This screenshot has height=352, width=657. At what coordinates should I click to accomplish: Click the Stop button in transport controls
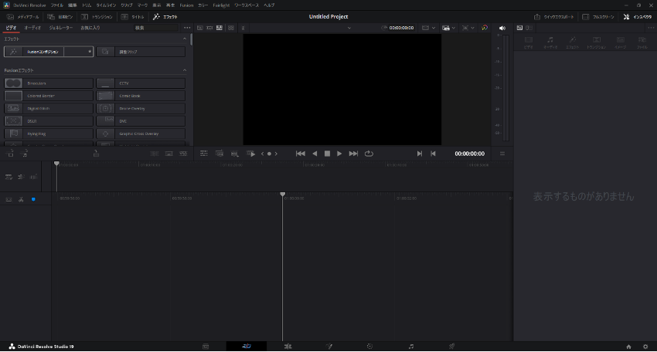(x=327, y=154)
